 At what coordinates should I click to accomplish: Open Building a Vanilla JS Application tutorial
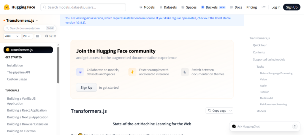tap(21, 101)
